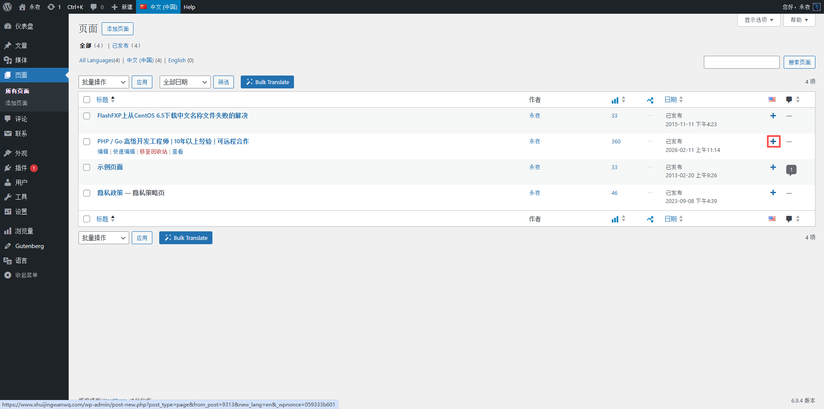Image resolution: width=824 pixels, height=409 pixels.
Task: Click the views bar chart icon in header row
Action: tap(615, 100)
